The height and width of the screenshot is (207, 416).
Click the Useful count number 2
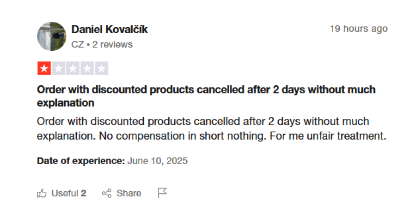[84, 193]
